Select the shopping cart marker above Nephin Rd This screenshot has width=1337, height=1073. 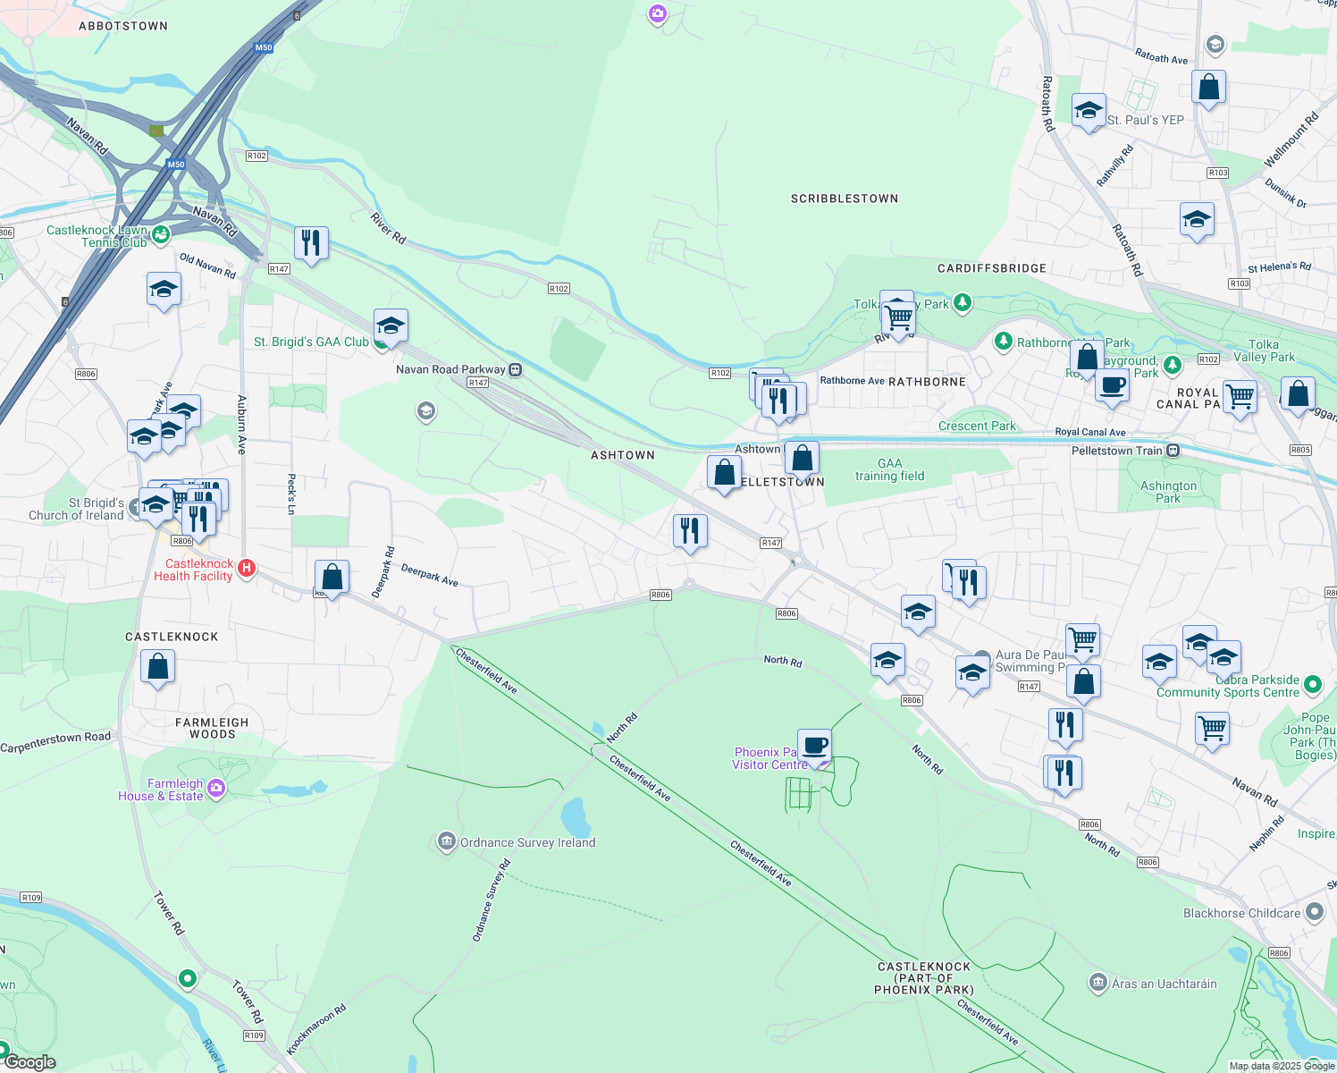pyautogui.click(x=1212, y=729)
